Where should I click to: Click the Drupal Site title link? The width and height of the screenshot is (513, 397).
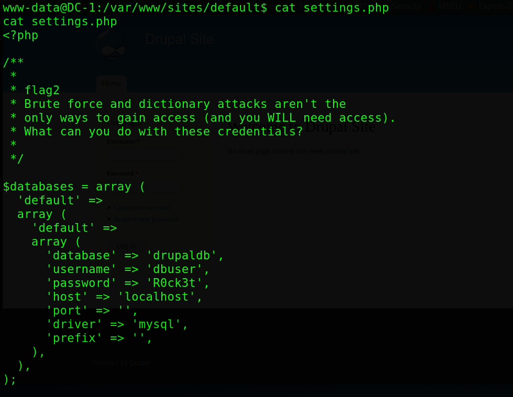(179, 39)
